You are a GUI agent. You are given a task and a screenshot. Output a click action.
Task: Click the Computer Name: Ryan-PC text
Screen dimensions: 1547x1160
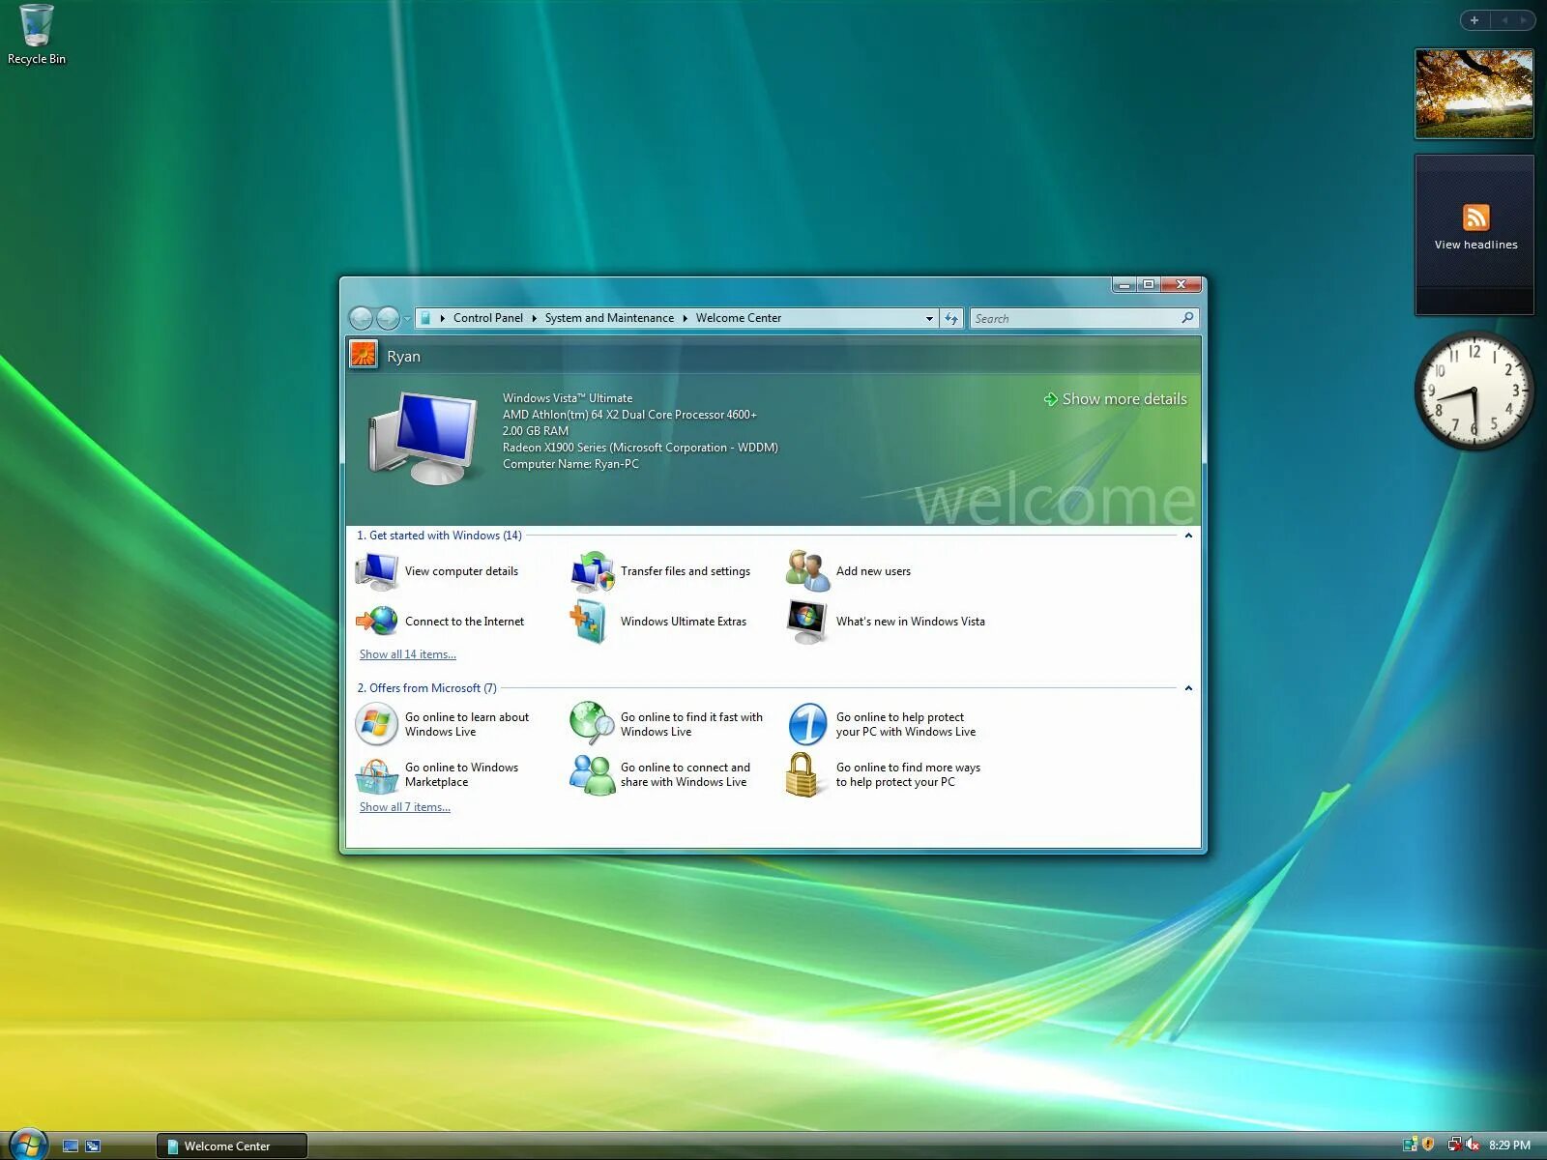(570, 464)
